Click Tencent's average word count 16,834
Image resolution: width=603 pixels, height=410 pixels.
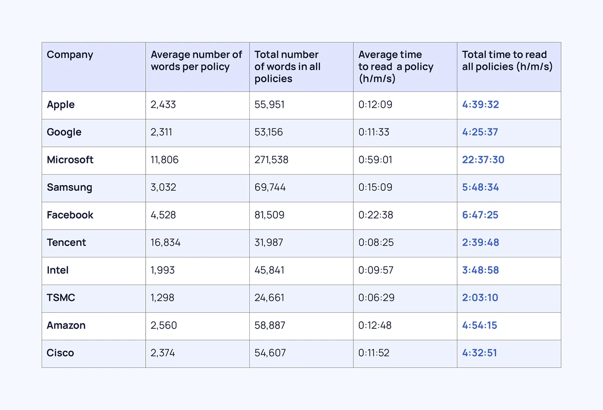pyautogui.click(x=165, y=243)
